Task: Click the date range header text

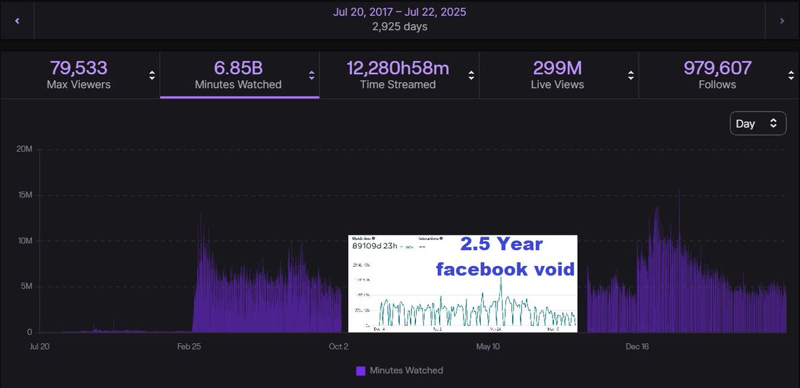Action: [399, 12]
